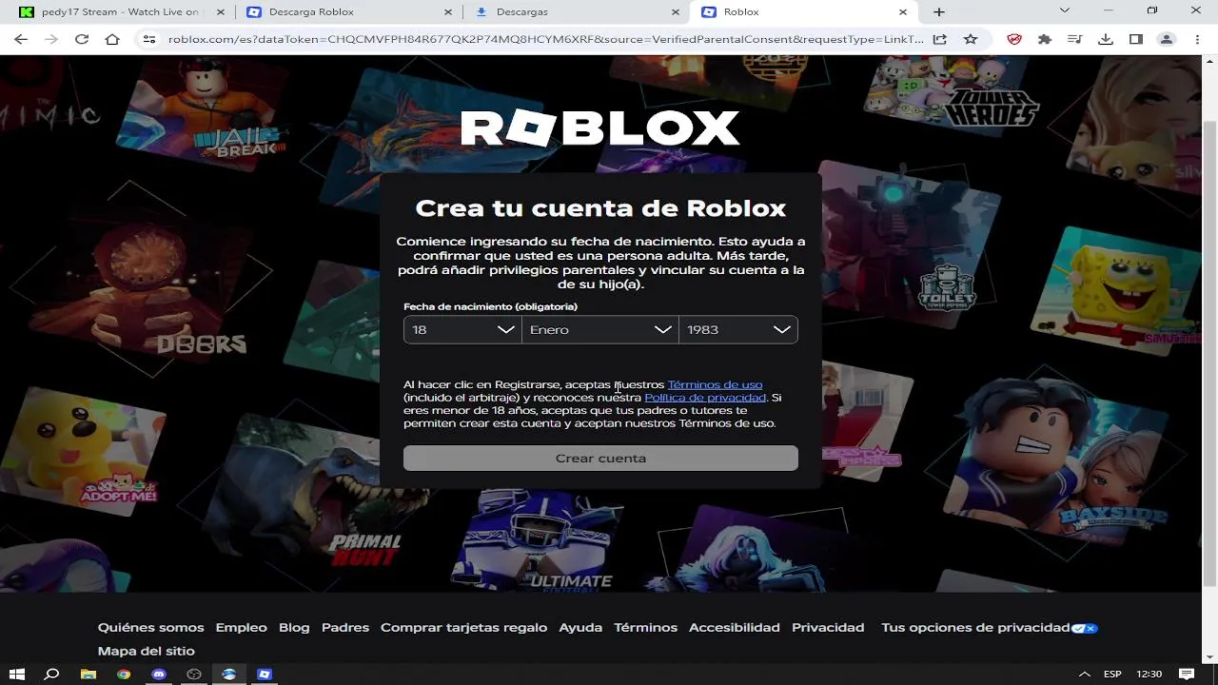
Task: Open OBS Studio from the taskbar
Action: point(194,674)
